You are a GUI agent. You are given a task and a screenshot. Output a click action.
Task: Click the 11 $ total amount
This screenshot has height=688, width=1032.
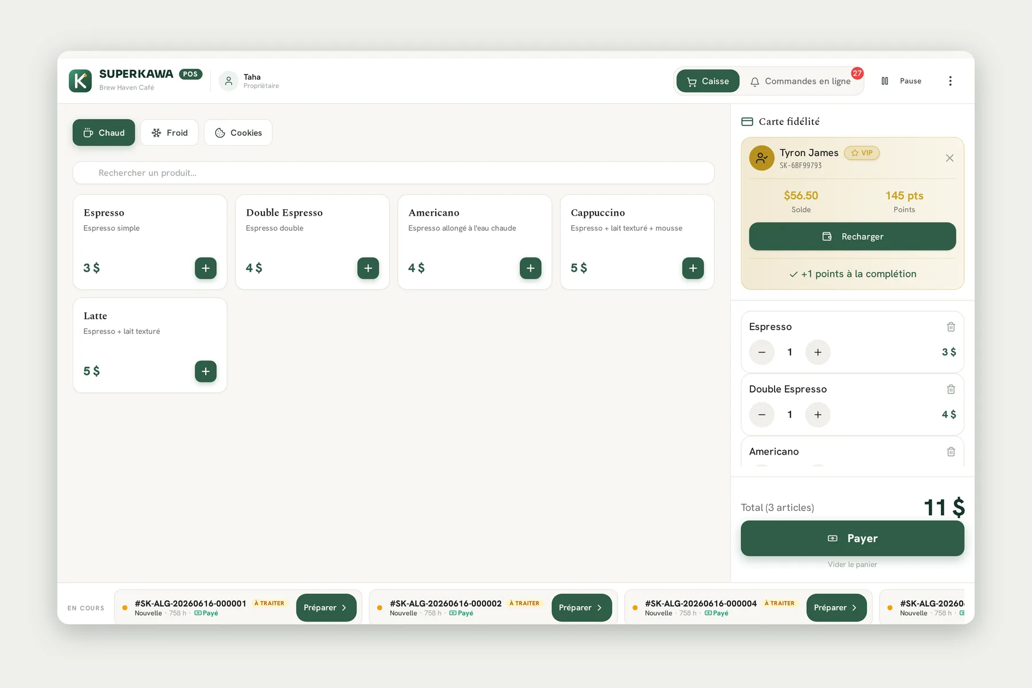944,507
